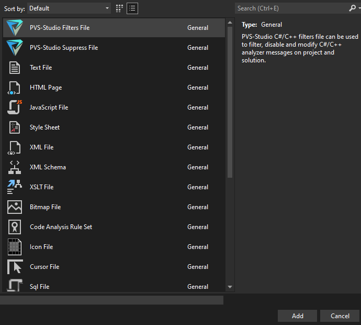361x325 pixels.
Task: Switch to small icons grid view
Action: coord(120,8)
